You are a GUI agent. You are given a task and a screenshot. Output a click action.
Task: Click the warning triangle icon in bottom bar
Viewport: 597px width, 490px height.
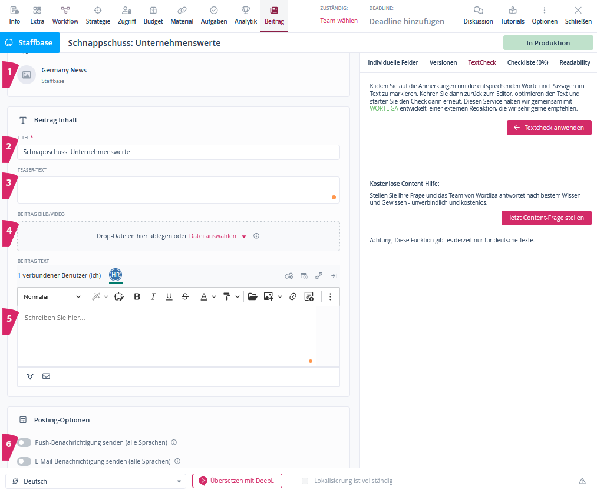(x=582, y=481)
